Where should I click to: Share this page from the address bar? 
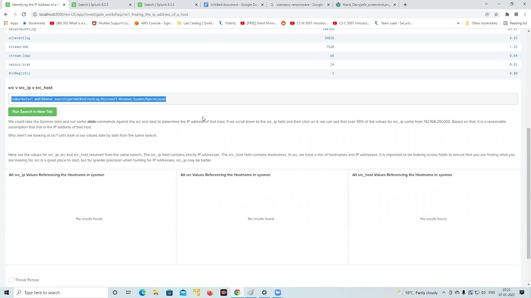tap(487, 14)
